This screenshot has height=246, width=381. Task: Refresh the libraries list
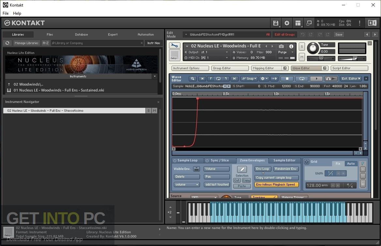click(7, 43)
